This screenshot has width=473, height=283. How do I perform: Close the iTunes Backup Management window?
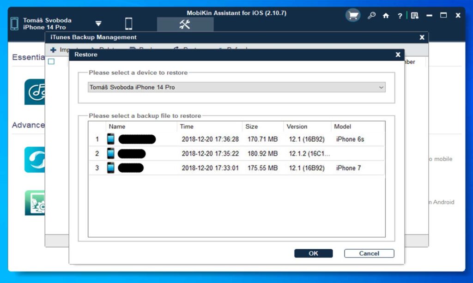click(x=422, y=37)
